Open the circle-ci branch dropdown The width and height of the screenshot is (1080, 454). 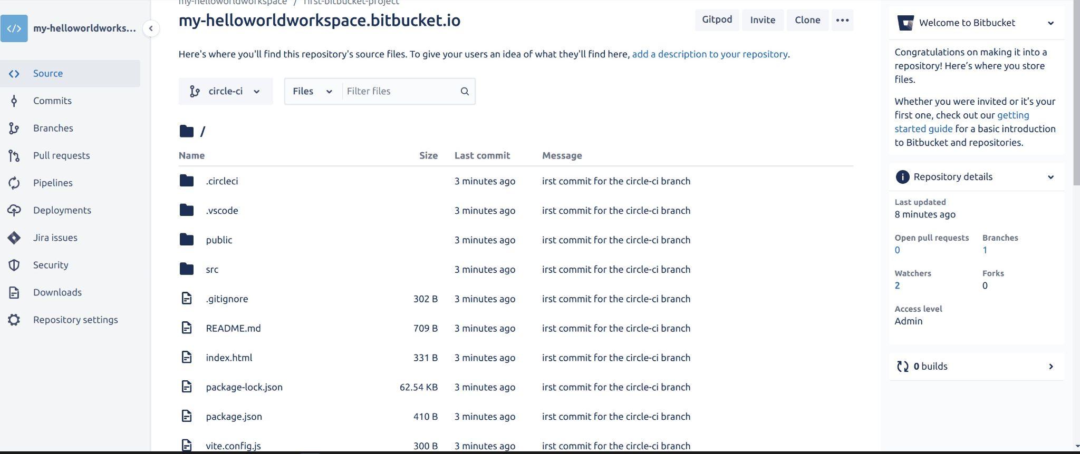click(x=226, y=91)
